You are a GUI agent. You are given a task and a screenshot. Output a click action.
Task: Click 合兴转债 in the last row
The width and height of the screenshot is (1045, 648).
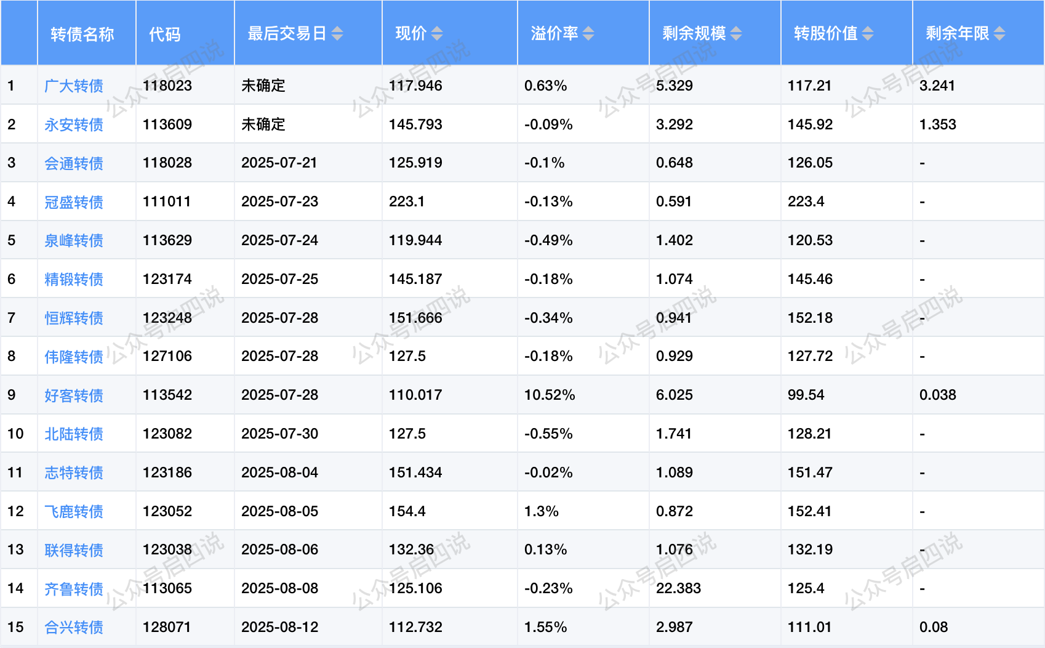tap(74, 627)
